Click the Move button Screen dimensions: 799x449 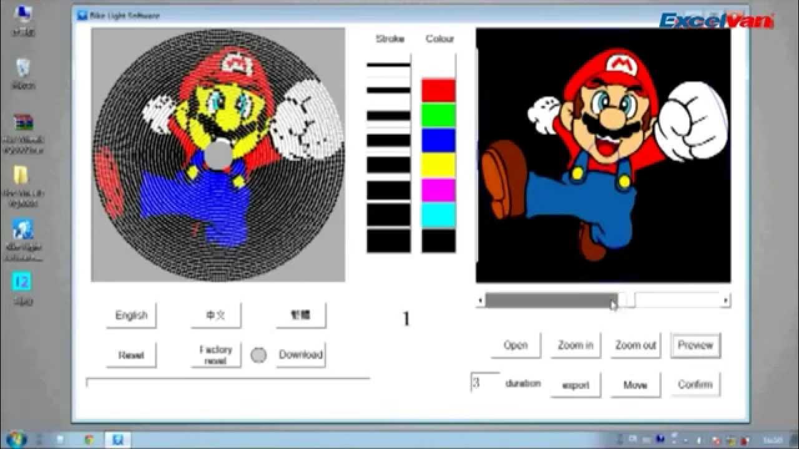[x=635, y=385]
